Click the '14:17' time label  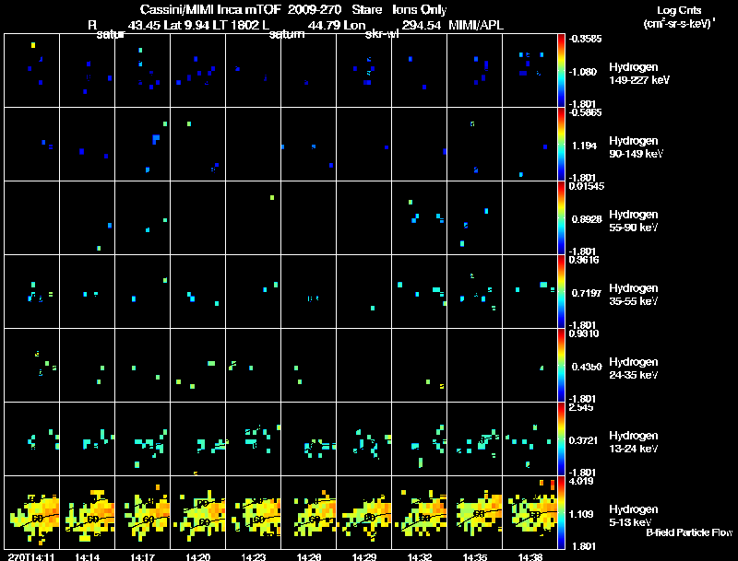coord(143,557)
